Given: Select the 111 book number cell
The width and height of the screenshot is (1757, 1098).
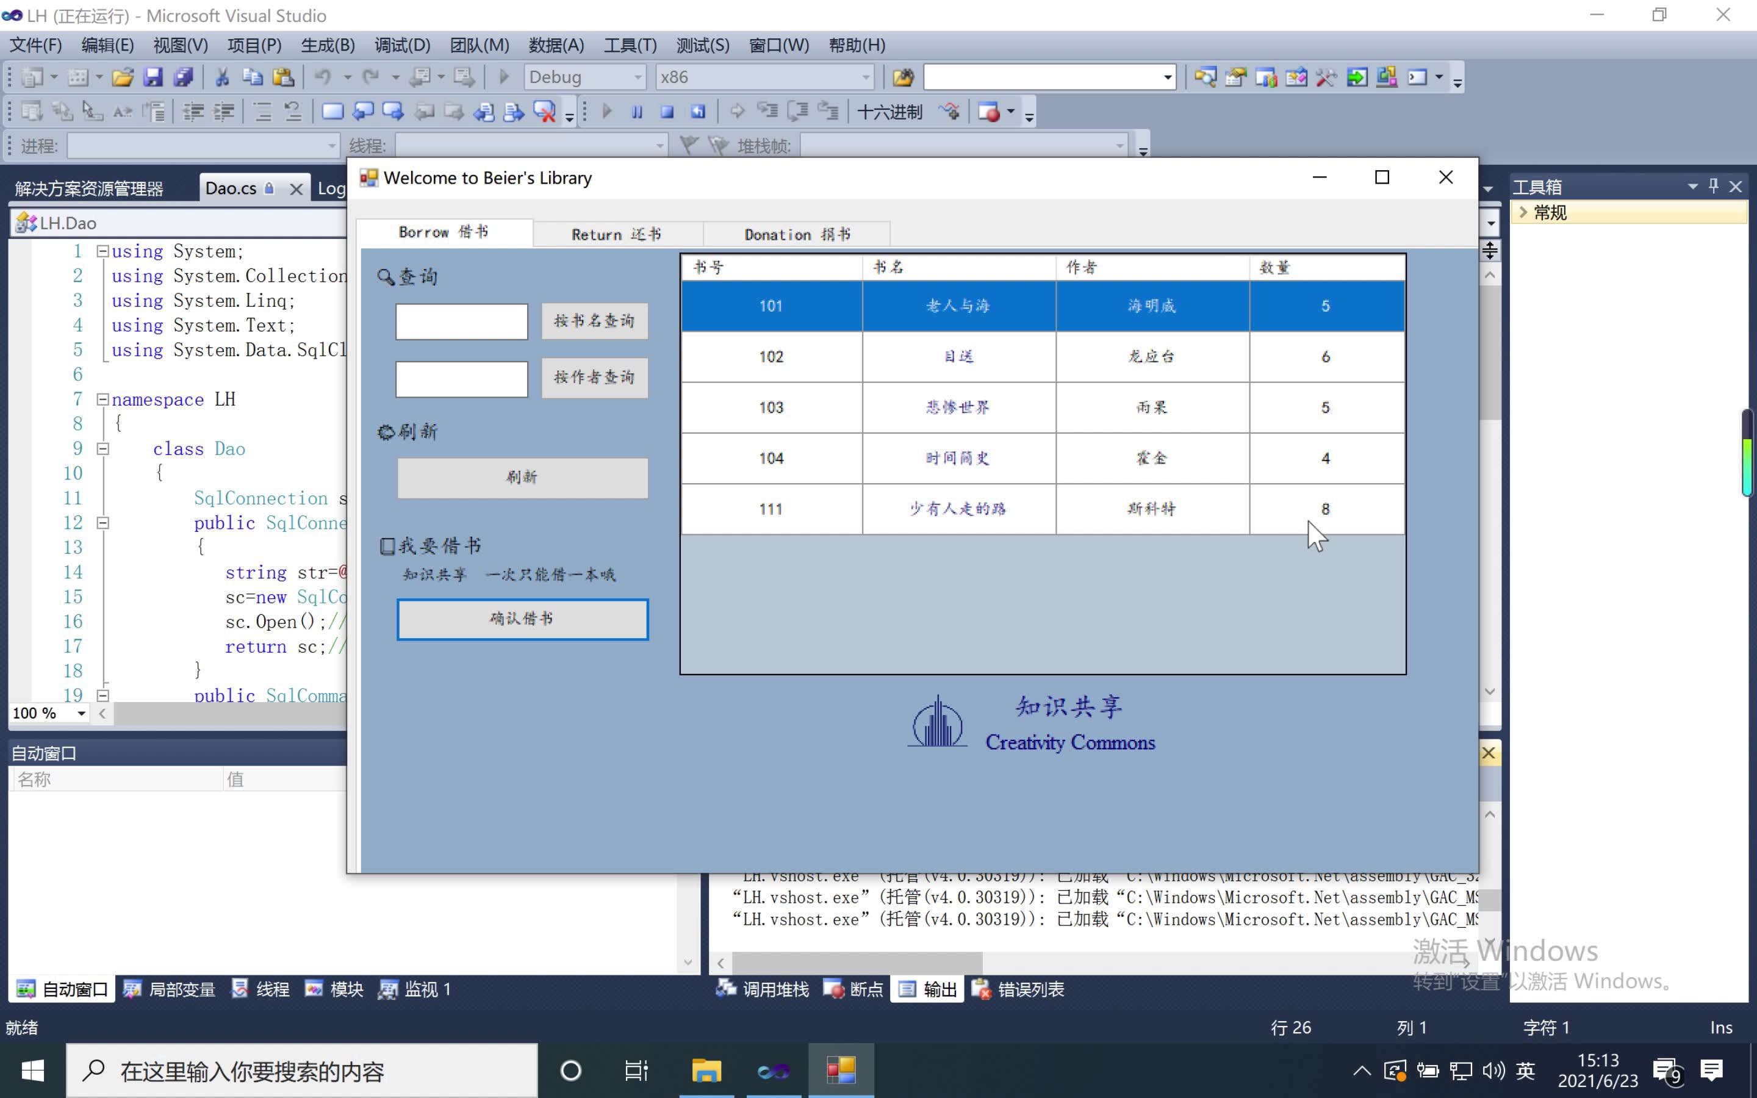Looking at the screenshot, I should click(x=771, y=509).
